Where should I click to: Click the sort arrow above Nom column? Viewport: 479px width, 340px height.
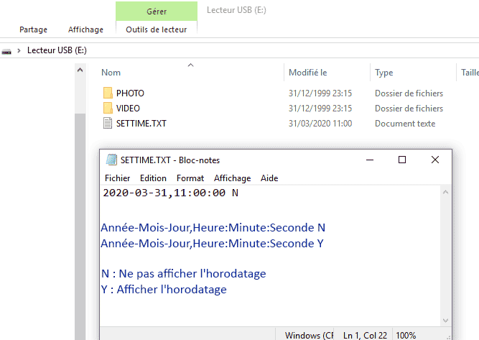point(190,65)
